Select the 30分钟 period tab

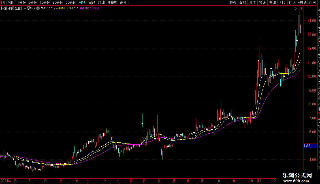pos(58,3)
